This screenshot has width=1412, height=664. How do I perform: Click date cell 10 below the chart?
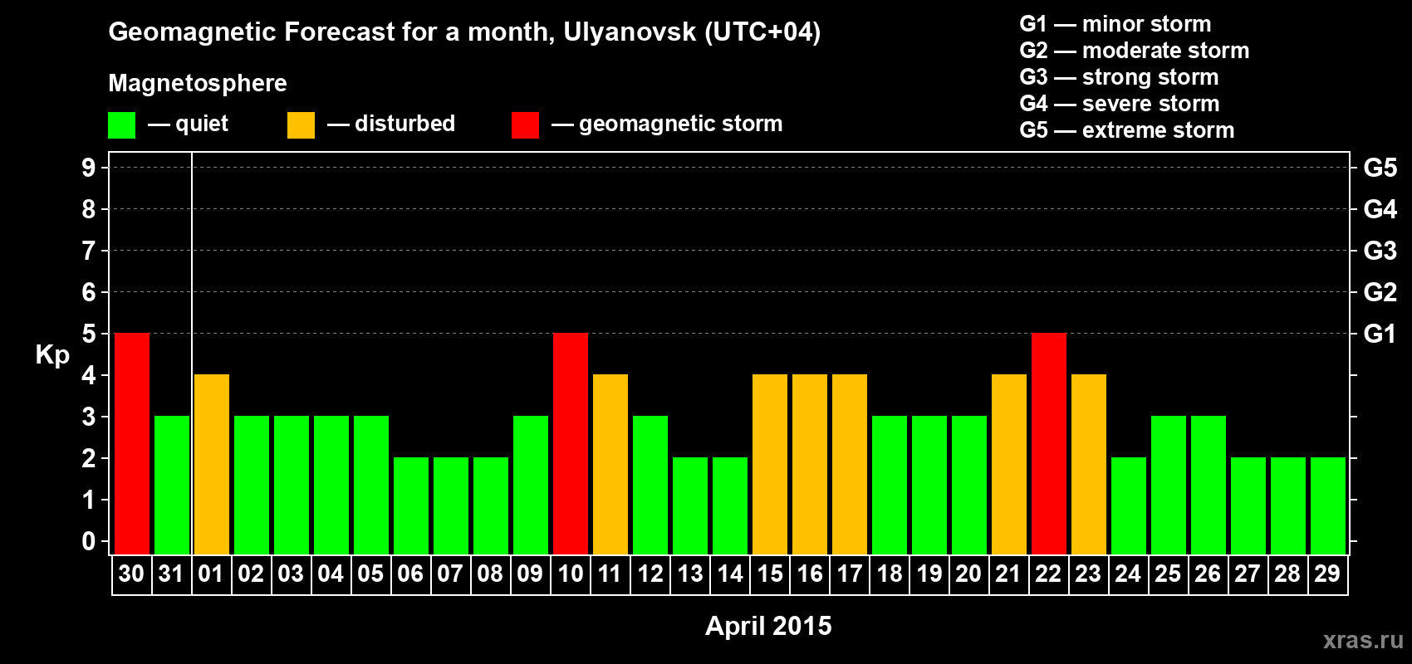click(x=571, y=574)
